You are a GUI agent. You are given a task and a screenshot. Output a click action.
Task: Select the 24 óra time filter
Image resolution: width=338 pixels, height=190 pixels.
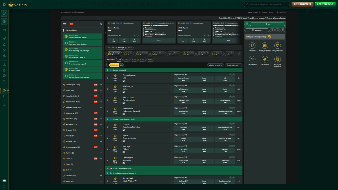[142, 60]
